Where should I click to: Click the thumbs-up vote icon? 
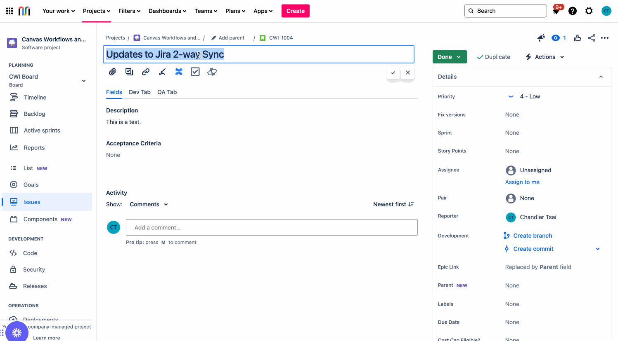click(x=578, y=38)
